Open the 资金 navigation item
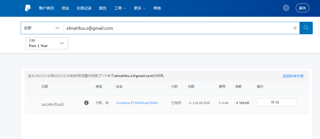 pyautogui.click(x=65, y=8)
